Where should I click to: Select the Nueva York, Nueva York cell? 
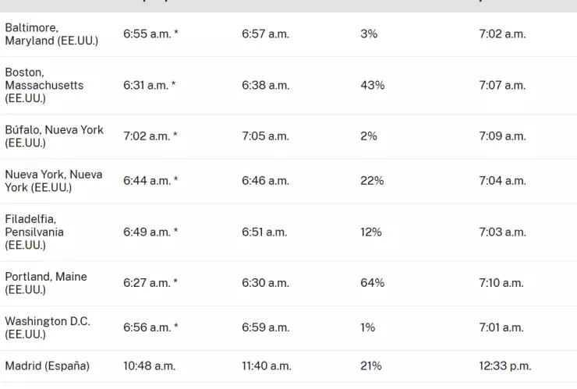point(53,181)
